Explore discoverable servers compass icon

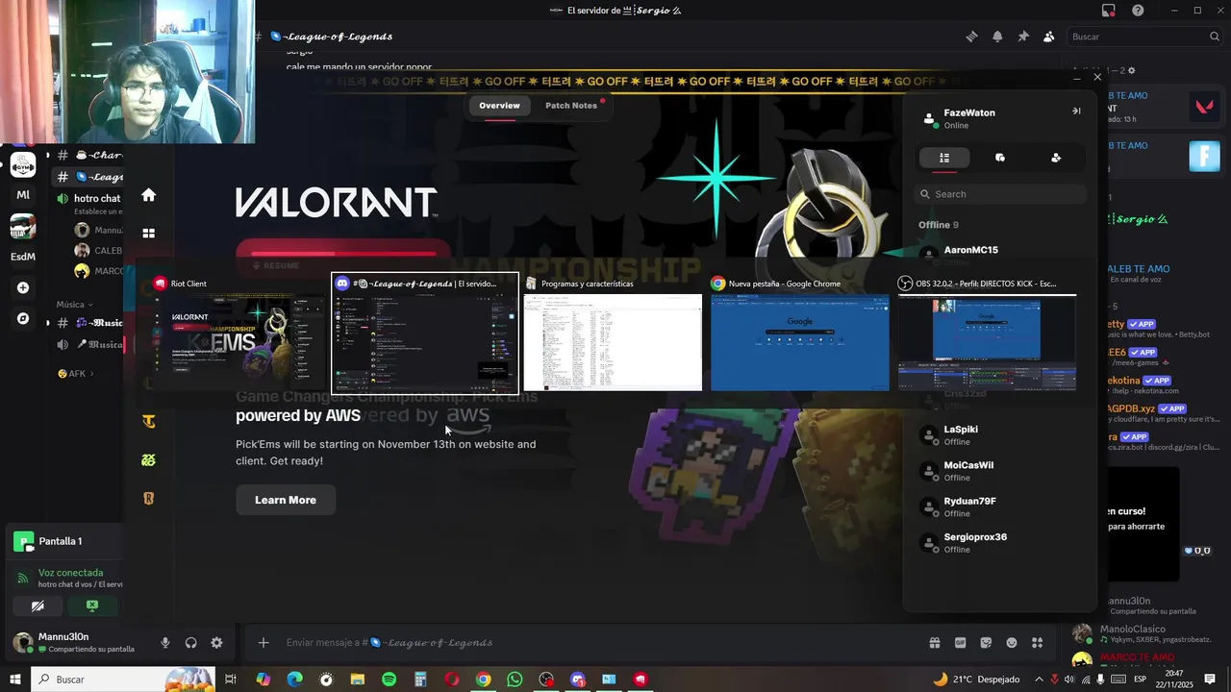tap(23, 318)
